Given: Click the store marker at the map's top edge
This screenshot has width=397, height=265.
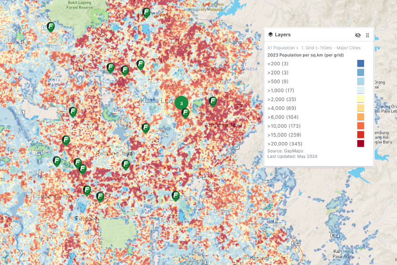Looking at the screenshot, I should point(146,13).
